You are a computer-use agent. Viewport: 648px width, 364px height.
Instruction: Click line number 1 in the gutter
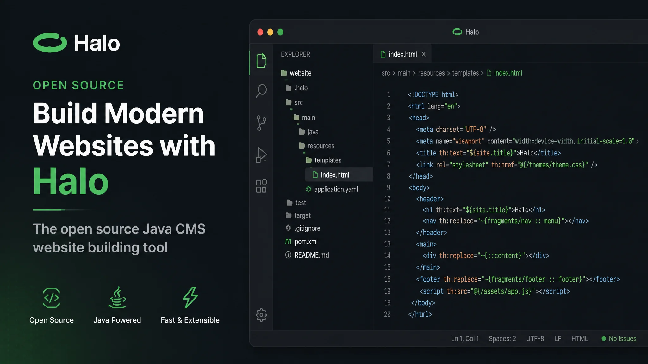point(389,94)
